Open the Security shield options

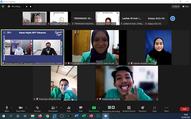(x=37, y=109)
